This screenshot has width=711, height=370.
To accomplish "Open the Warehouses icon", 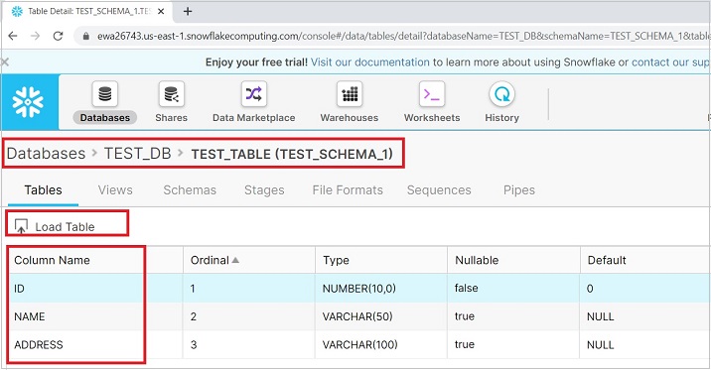I will tap(350, 94).
